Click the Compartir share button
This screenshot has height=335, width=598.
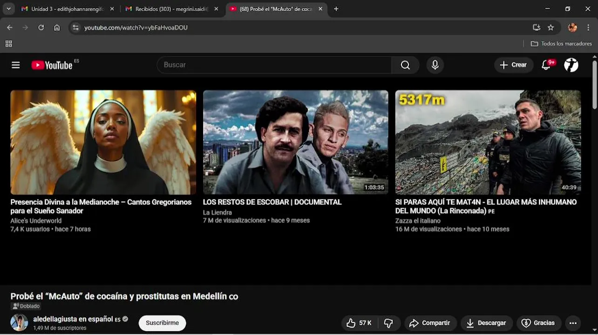429,323
